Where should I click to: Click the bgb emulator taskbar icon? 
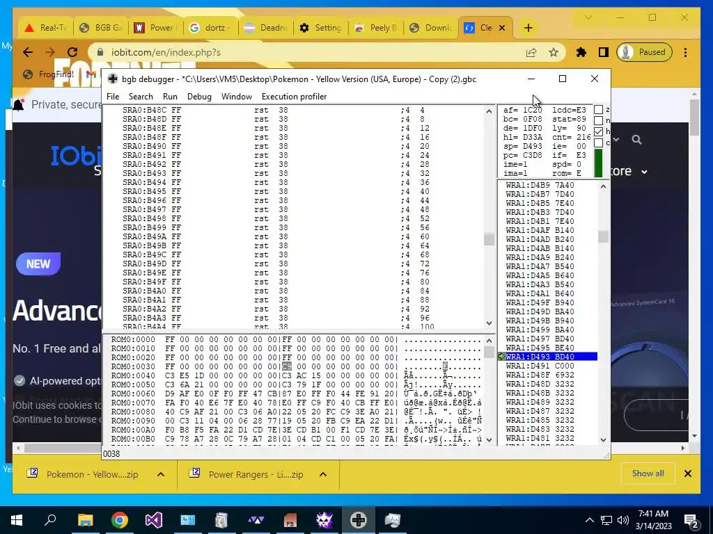coord(359,520)
